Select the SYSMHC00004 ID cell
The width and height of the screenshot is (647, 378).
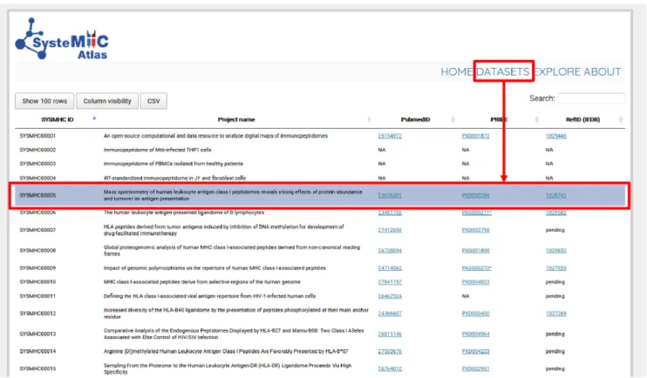37,178
